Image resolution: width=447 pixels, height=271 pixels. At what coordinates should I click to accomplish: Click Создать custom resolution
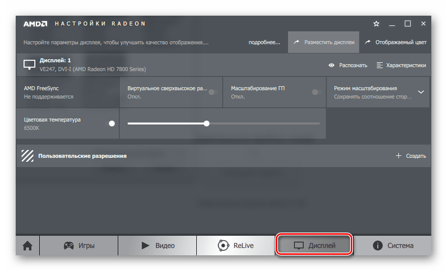coord(411,156)
